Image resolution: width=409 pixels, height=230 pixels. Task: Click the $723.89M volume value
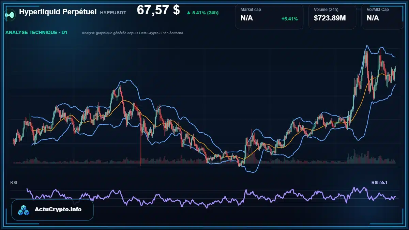tap(330, 18)
